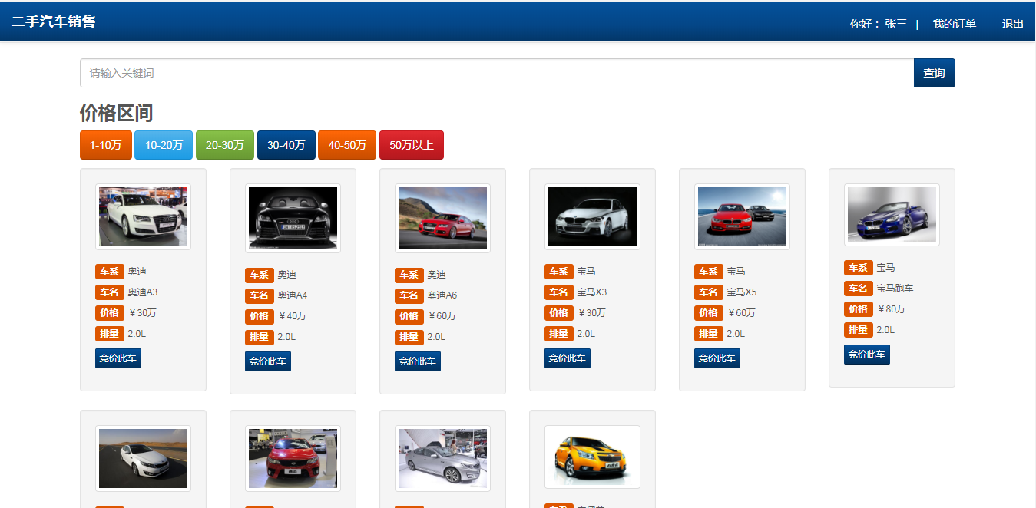1036x508 pixels.
Task: Open 我的订单 in the header
Action: (955, 24)
